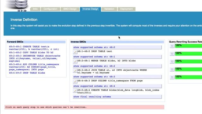Open the Intro tab
Viewport: 202px width, 114px height.
(35, 9)
